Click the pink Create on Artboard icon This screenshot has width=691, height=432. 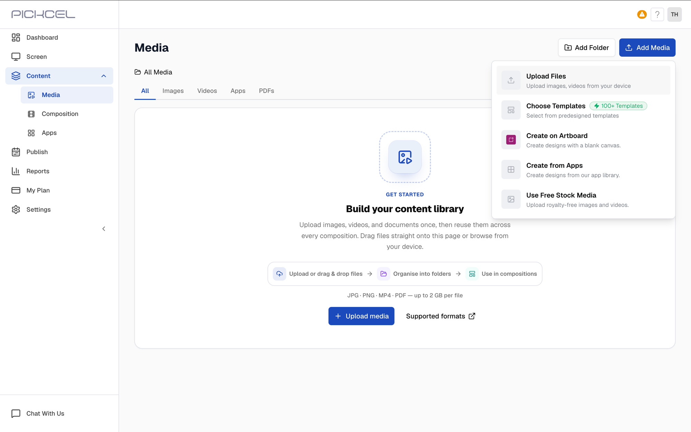coord(511,140)
